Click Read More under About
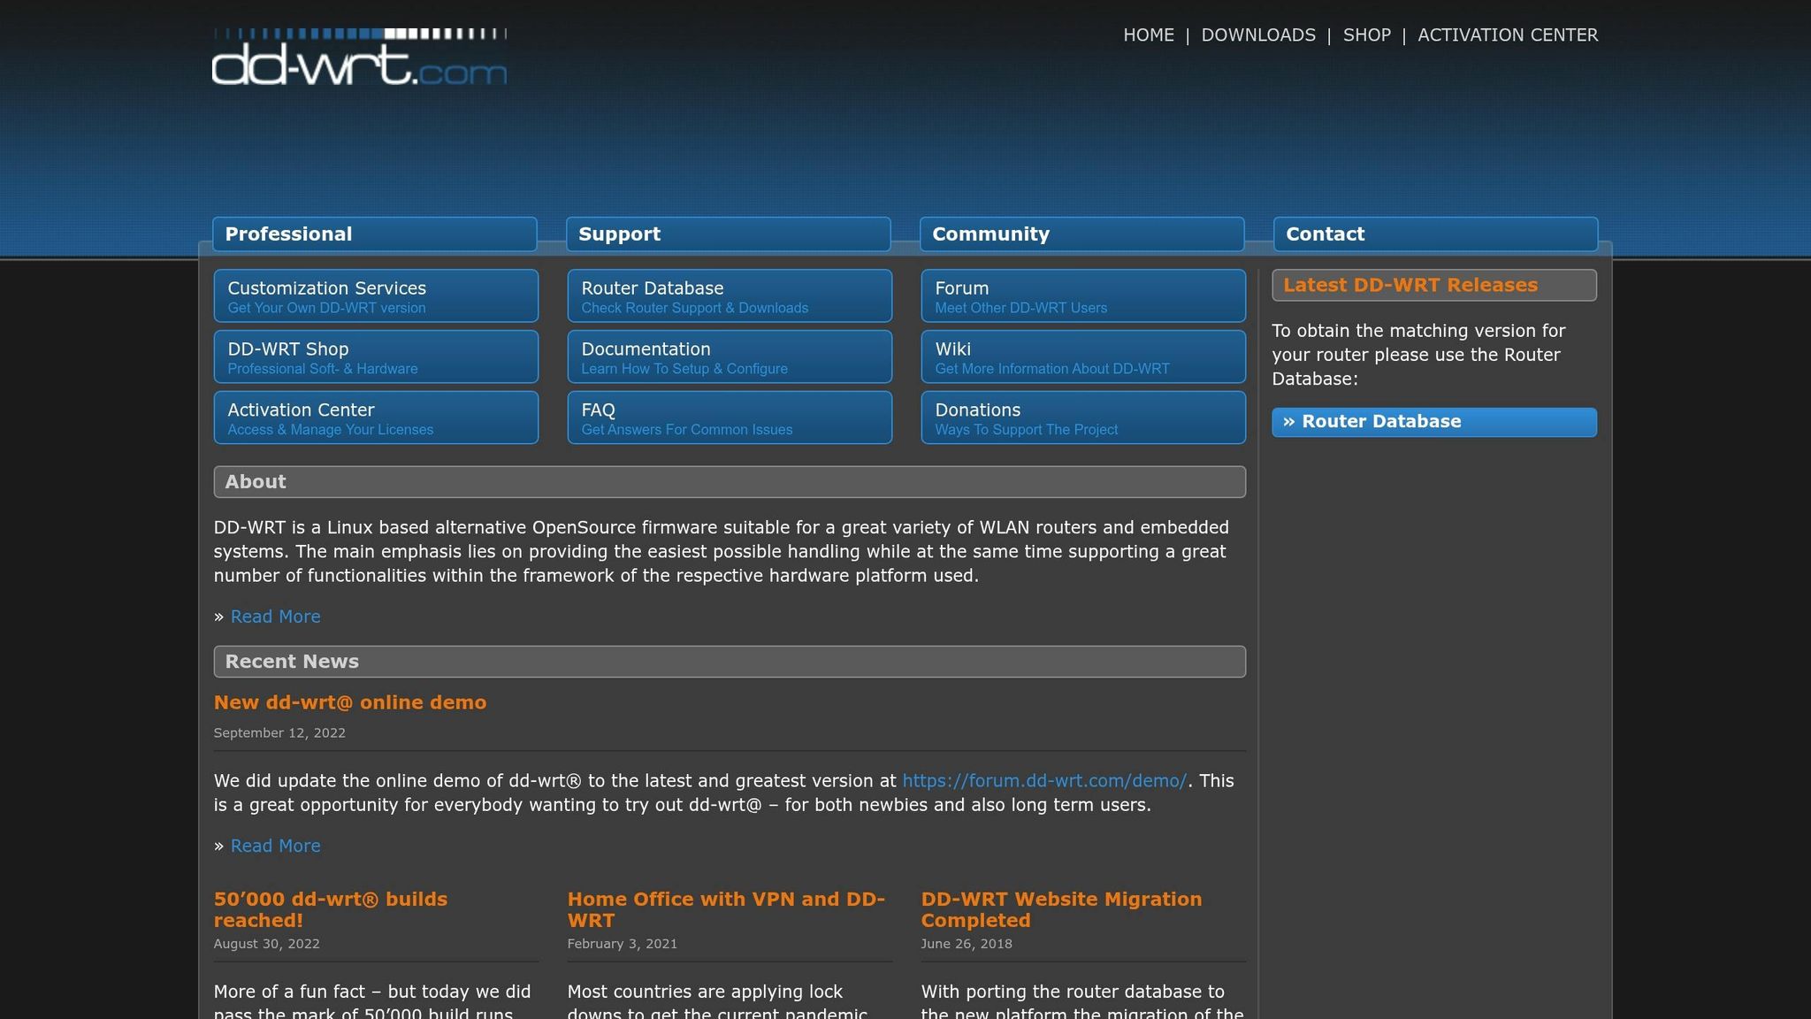1811x1019 pixels. pyautogui.click(x=275, y=617)
